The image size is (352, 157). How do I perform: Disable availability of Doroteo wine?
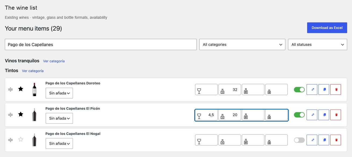point(299,89)
